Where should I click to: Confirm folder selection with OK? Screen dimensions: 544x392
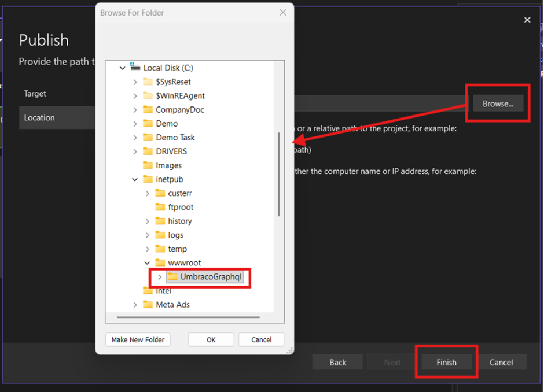[211, 339]
